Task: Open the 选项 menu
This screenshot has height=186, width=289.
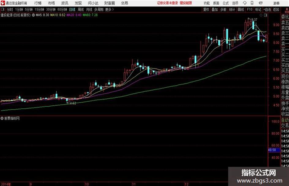Action: (235, 3)
